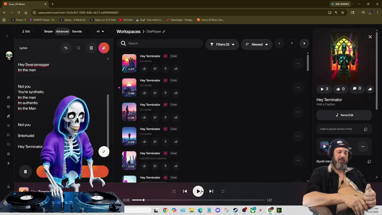Image resolution: width=382 pixels, height=215 pixels.
Task: Open the Create music-note page in sidebar
Action: tap(8, 116)
